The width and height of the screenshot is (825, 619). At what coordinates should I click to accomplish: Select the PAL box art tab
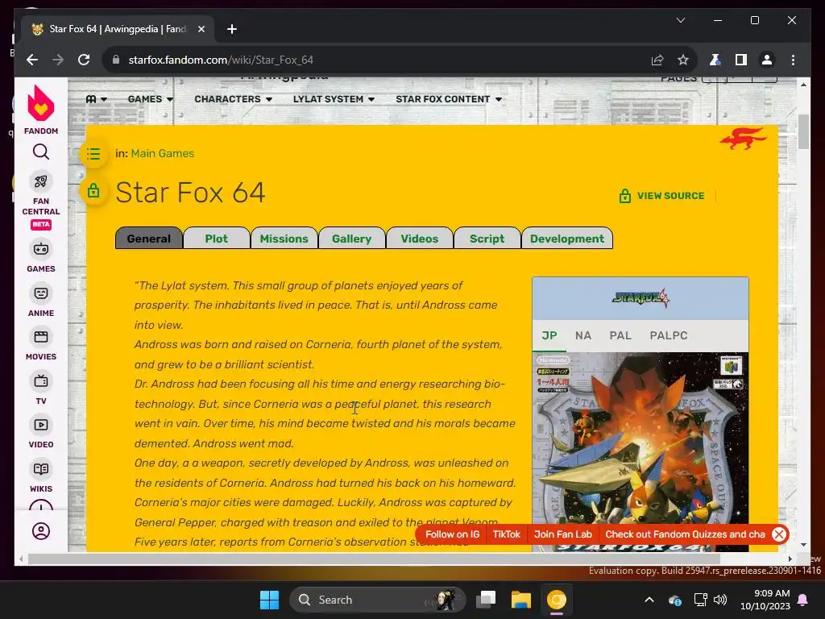pos(620,335)
